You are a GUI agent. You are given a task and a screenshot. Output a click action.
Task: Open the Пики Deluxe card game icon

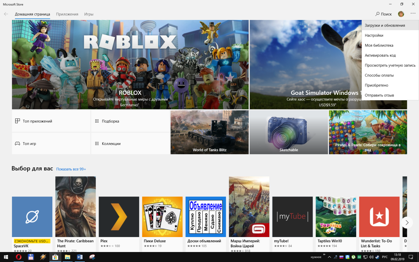click(162, 217)
